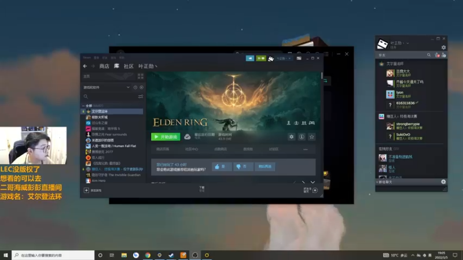
Task: Click the Windows Start button
Action: pyautogui.click(x=6, y=255)
